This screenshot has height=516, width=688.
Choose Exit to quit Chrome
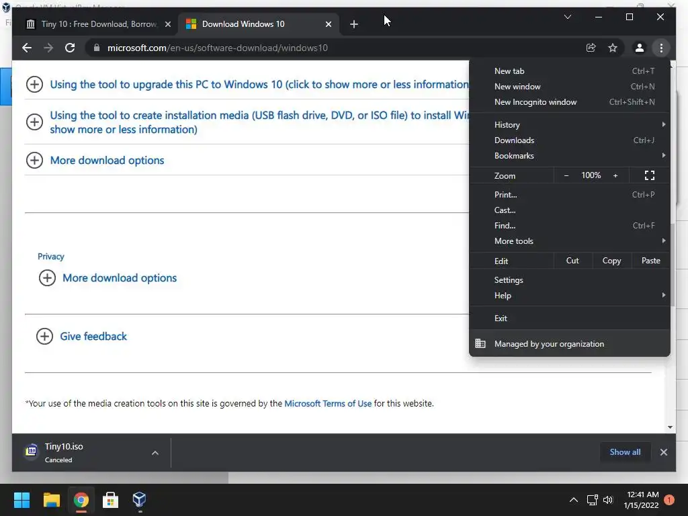point(570,318)
